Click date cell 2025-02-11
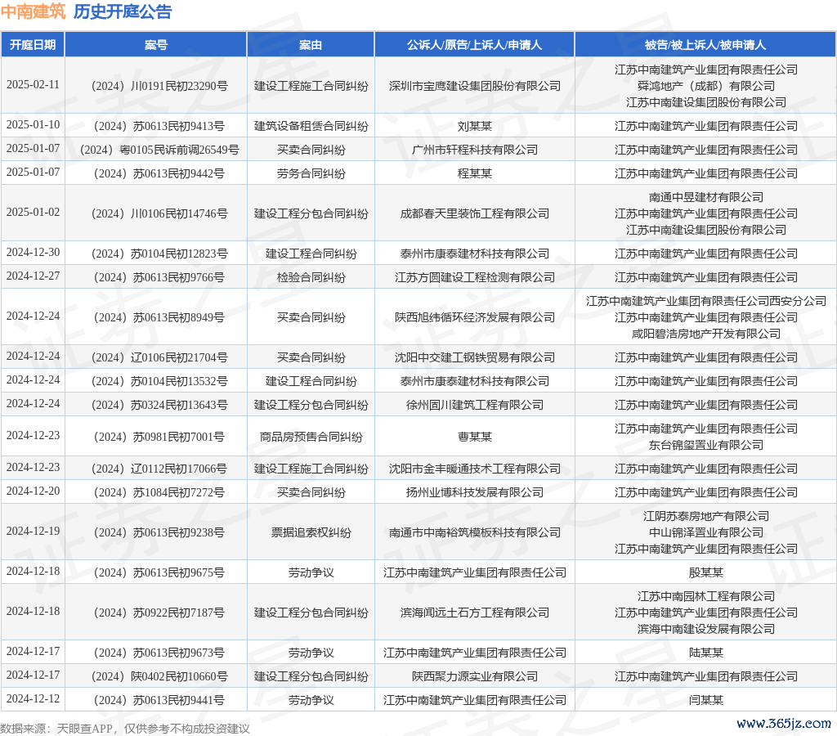Viewport: 837px width, 736px height. pyautogui.click(x=33, y=85)
